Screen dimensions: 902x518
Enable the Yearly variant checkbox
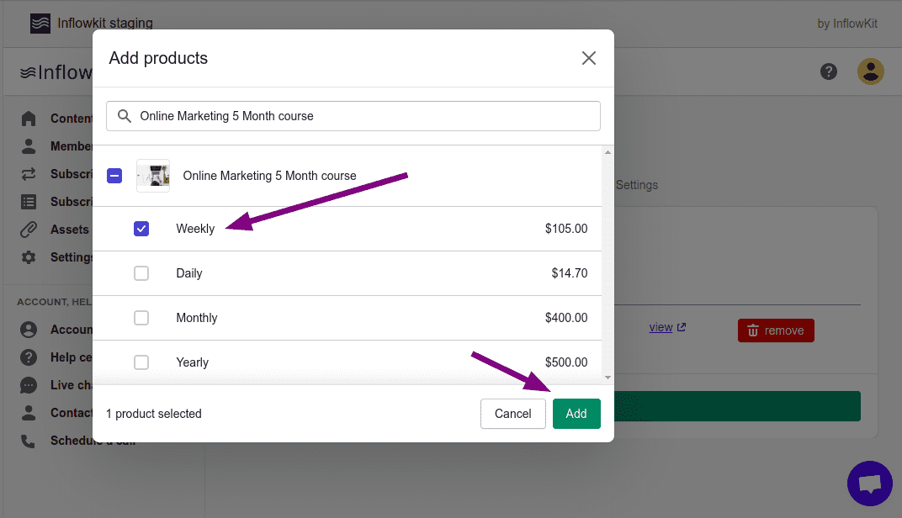tap(141, 362)
